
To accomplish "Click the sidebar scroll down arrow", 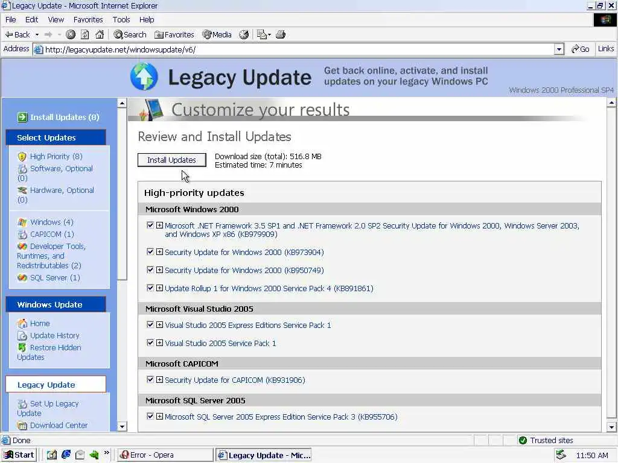I will point(122,427).
